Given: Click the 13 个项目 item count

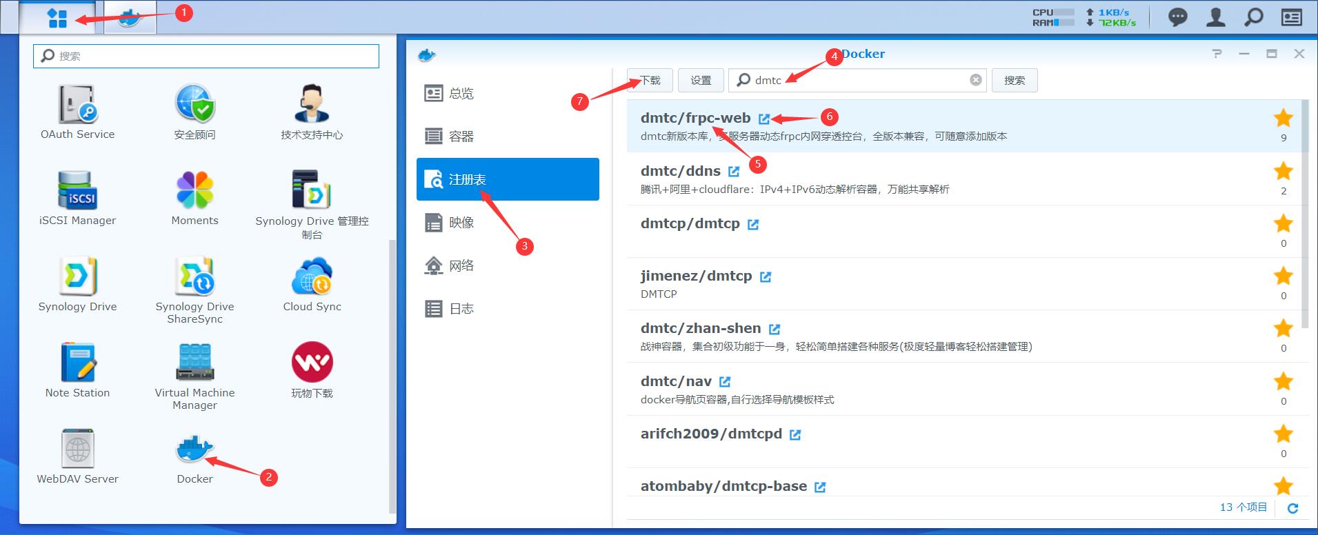Looking at the screenshot, I should click(x=1243, y=507).
